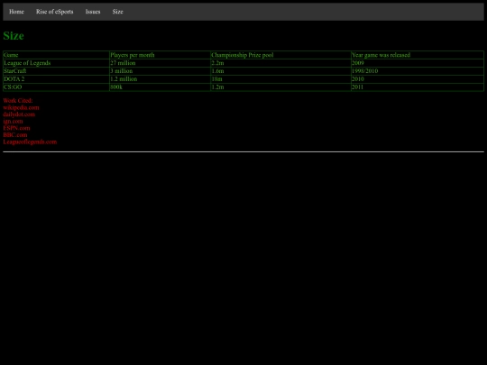Click the Work Cited label
The width and height of the screenshot is (487, 365).
(x=18, y=101)
